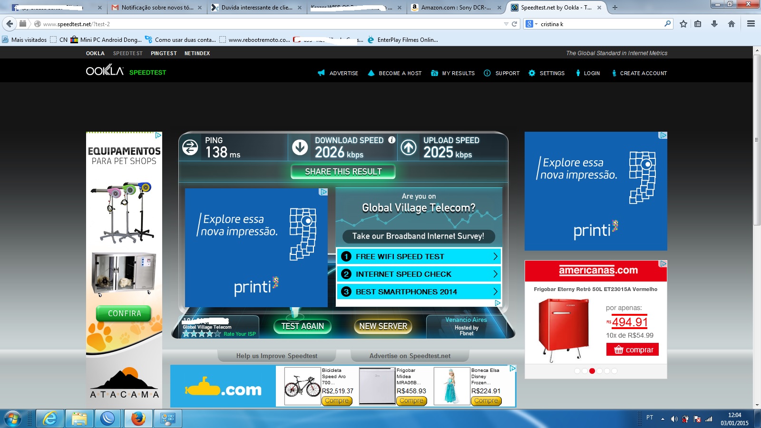Select the red active carousel dot in americanas ad
The image size is (761, 428).
point(592,371)
